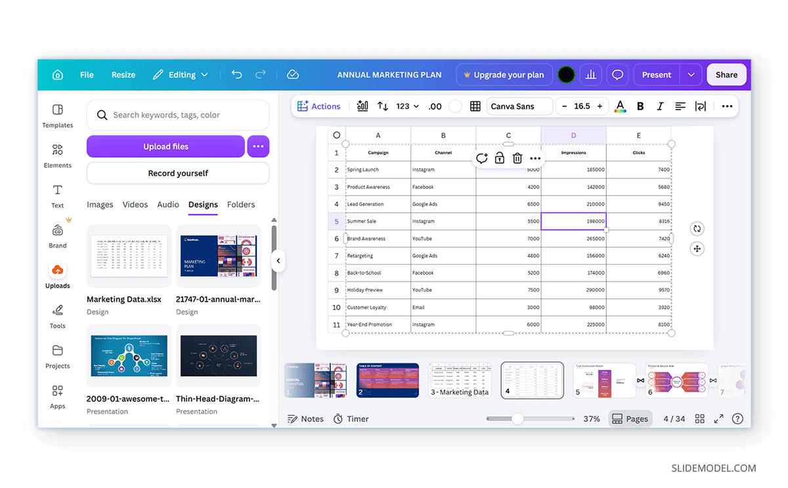Viewport: 788px width, 488px height.
Task: Click Upgrade your plan
Action: 504,75
